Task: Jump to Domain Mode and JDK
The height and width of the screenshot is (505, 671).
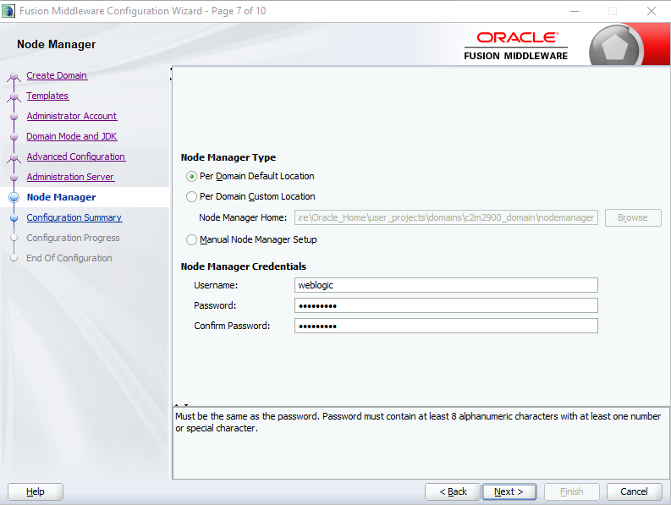Action: pos(71,136)
